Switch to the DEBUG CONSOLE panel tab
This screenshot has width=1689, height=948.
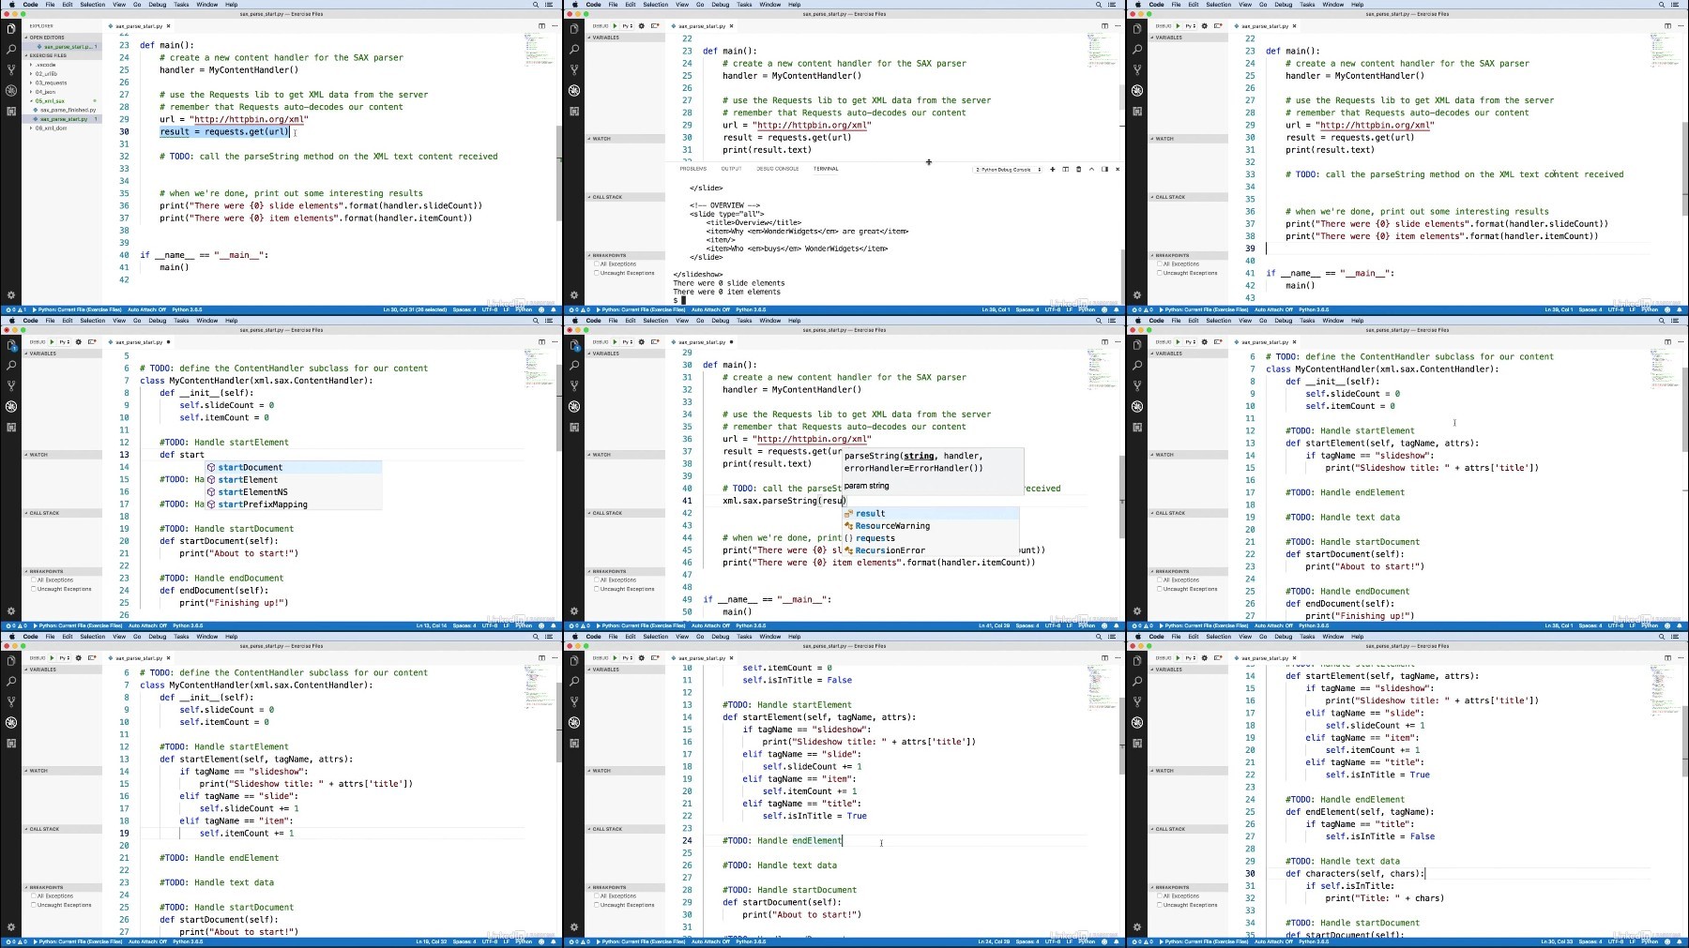point(777,169)
